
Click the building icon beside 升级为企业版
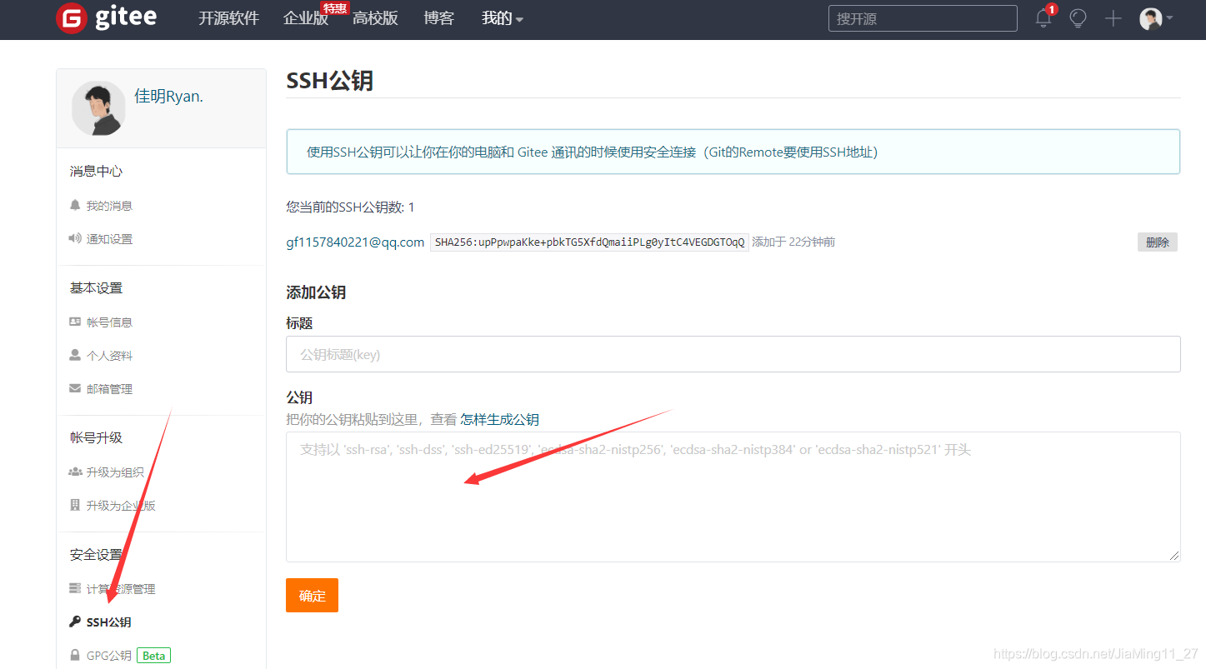[x=75, y=505]
